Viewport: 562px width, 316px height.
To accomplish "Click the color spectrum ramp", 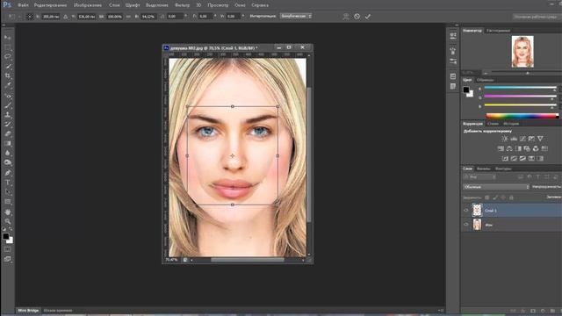I will point(522,116).
